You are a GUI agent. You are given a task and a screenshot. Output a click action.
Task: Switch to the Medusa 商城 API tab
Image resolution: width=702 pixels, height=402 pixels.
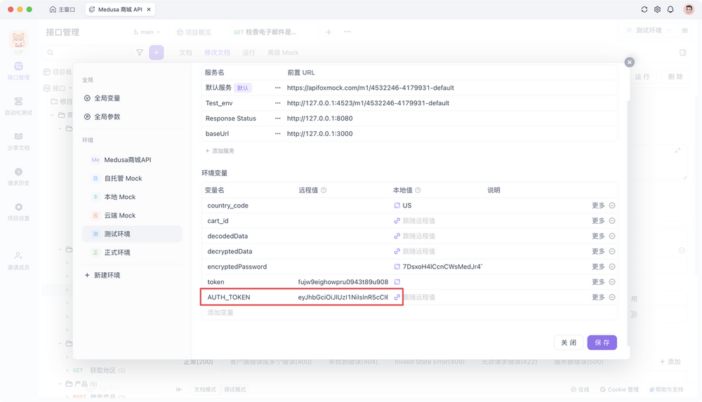(x=121, y=10)
